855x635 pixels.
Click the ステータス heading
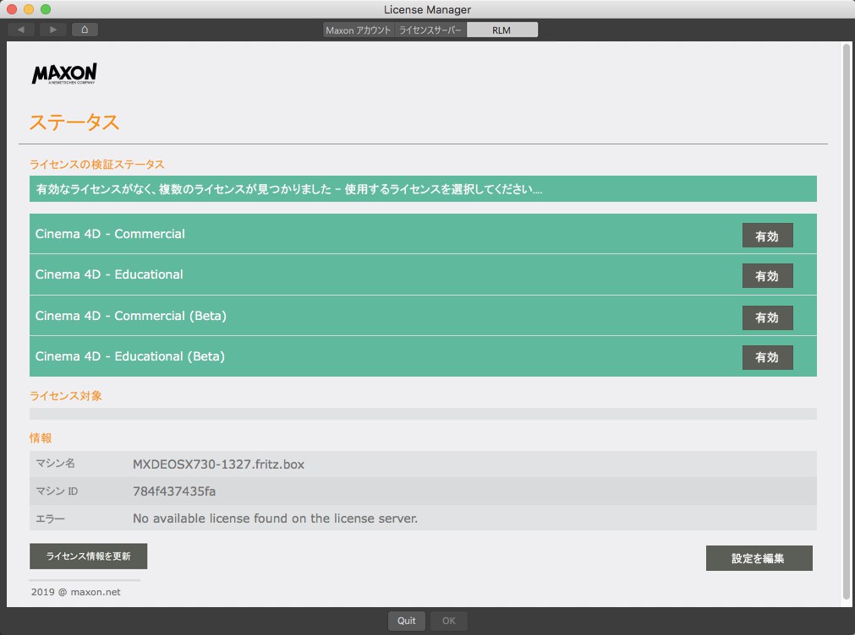[74, 122]
